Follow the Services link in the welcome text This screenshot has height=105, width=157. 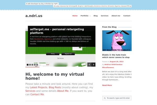pyautogui.click(x=30, y=91)
